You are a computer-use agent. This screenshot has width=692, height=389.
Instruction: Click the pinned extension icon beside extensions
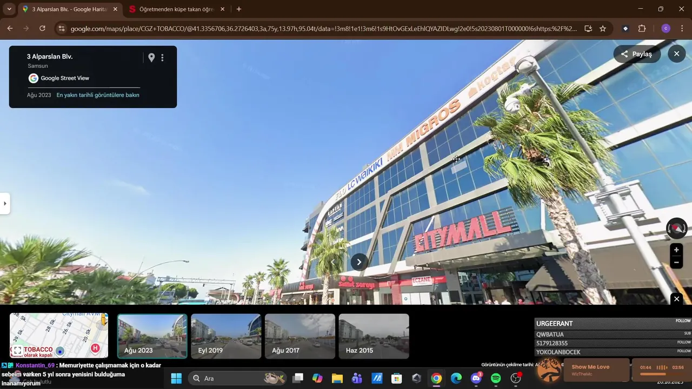[x=626, y=29]
